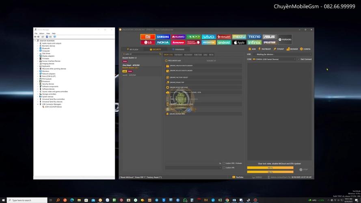This screenshot has width=361, height=203.
Task: Open the BROM | USB sub-tab
Action: [168, 55]
